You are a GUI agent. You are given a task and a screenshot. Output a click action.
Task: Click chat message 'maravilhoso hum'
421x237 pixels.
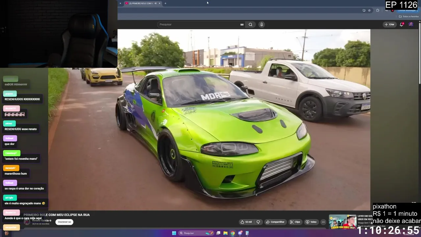[16, 173]
